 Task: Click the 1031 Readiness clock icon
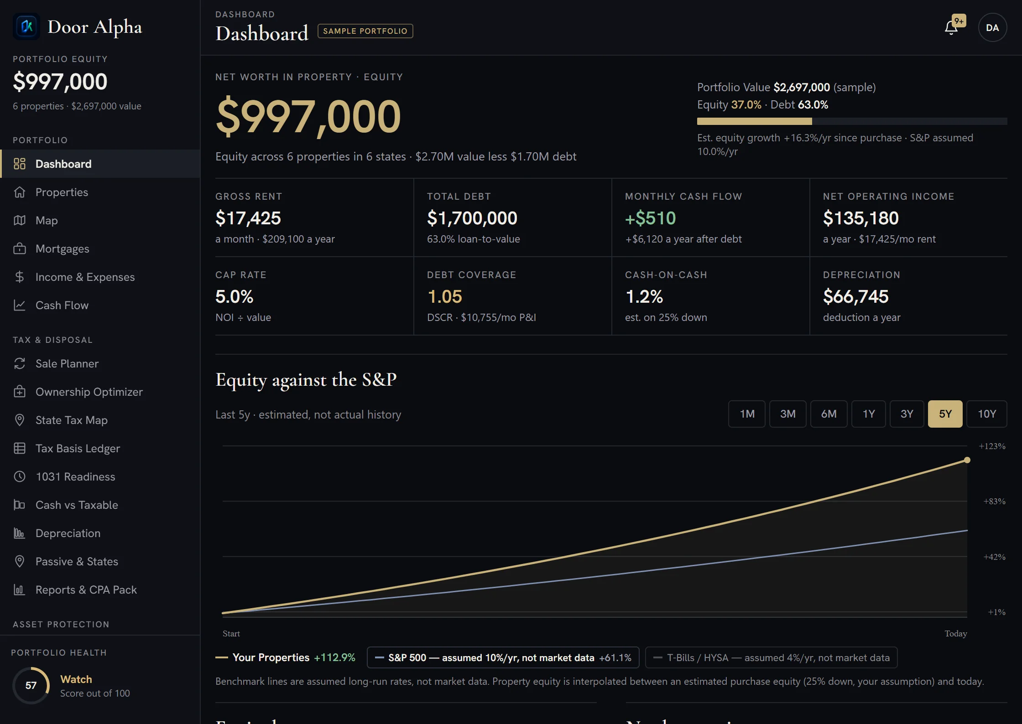coord(20,476)
